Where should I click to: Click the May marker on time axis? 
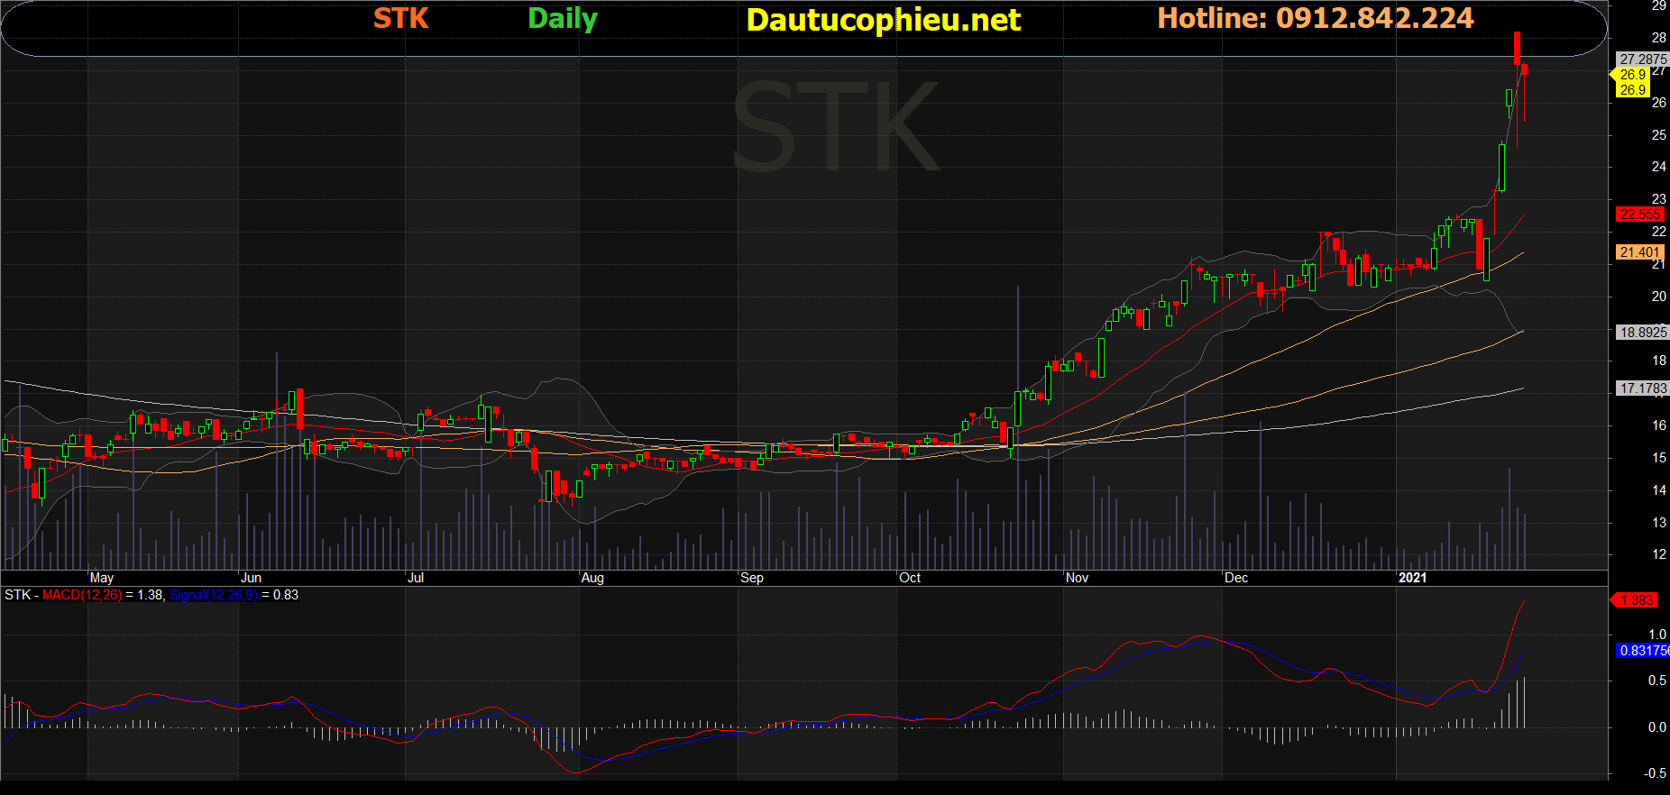102,578
